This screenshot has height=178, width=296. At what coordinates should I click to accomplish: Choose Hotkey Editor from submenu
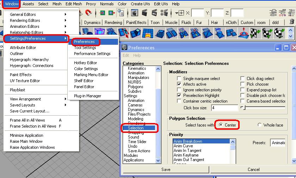pos(86,63)
